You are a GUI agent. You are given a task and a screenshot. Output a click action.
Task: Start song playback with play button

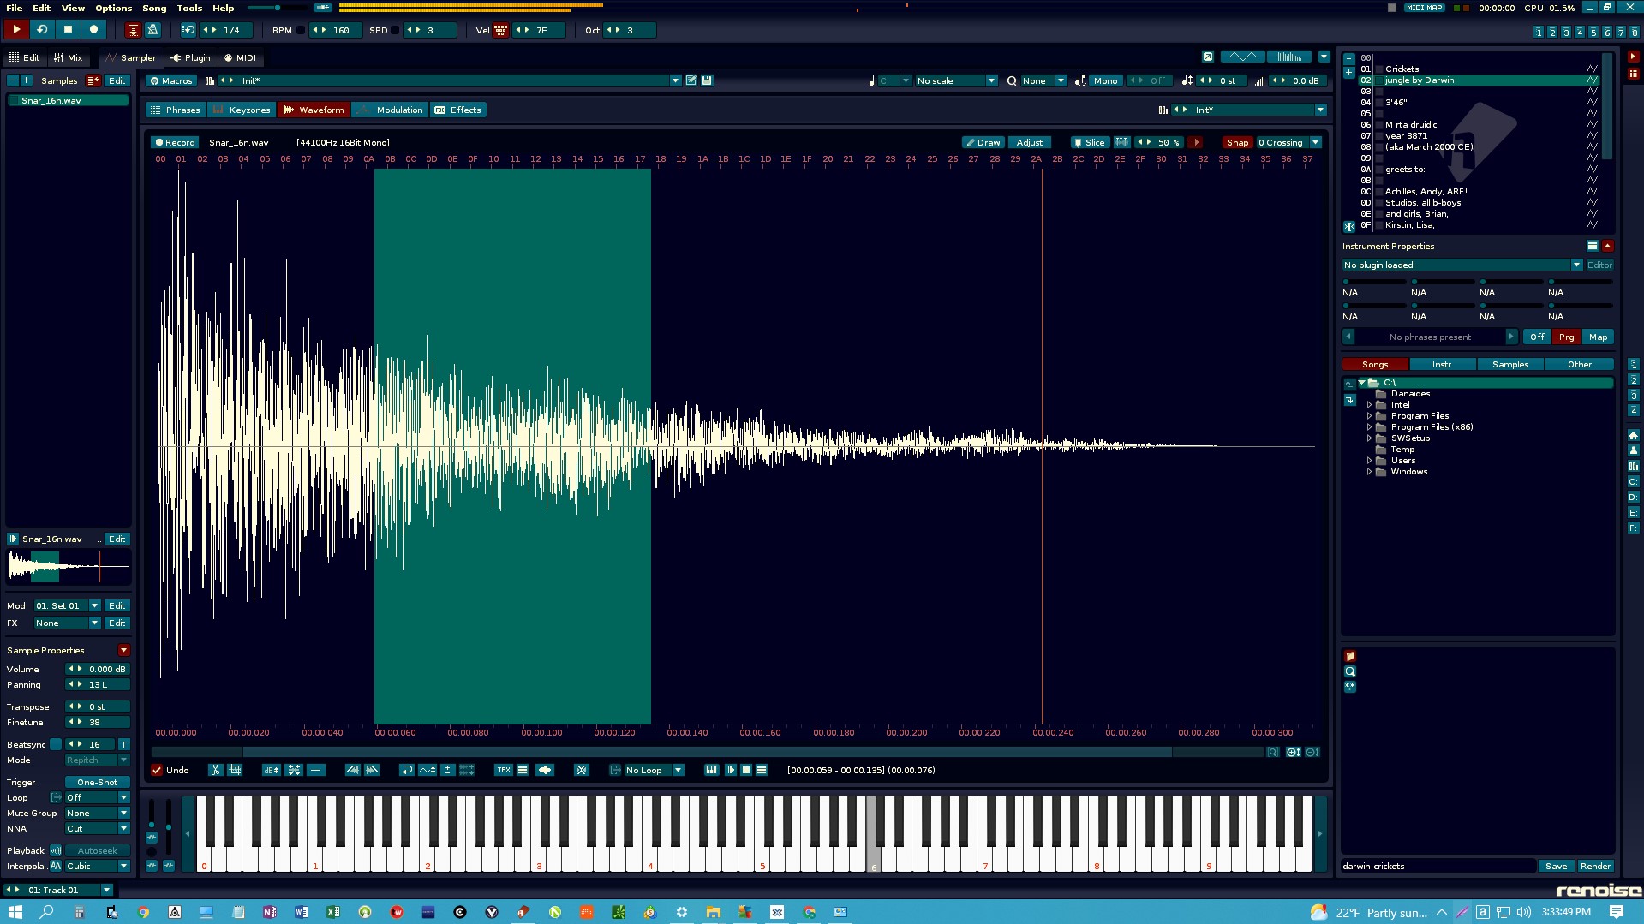(x=15, y=29)
